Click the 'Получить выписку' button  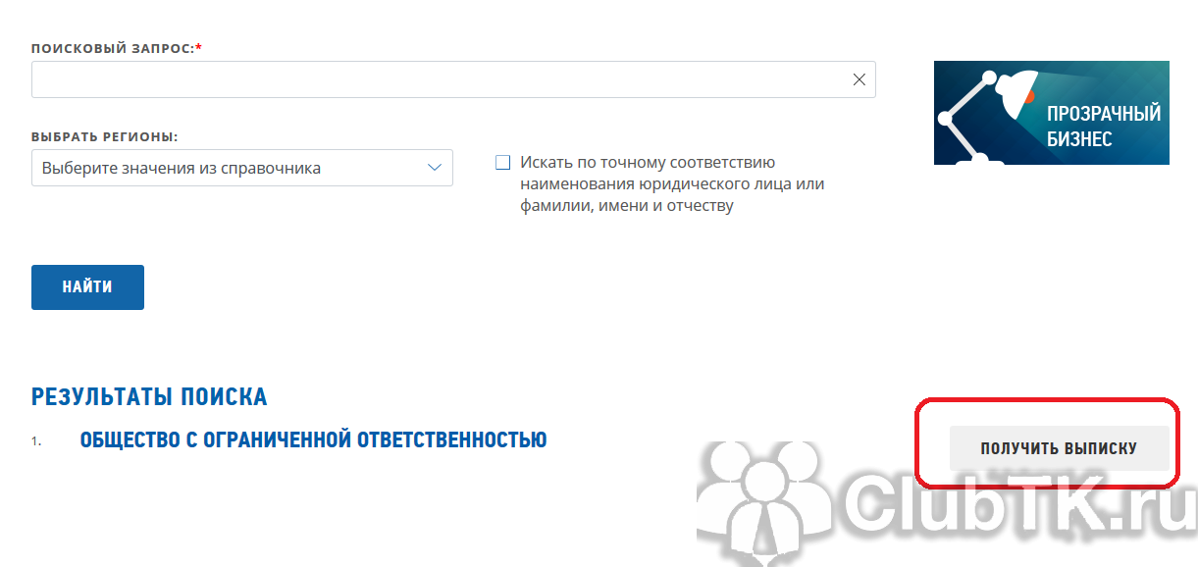coord(1059,448)
